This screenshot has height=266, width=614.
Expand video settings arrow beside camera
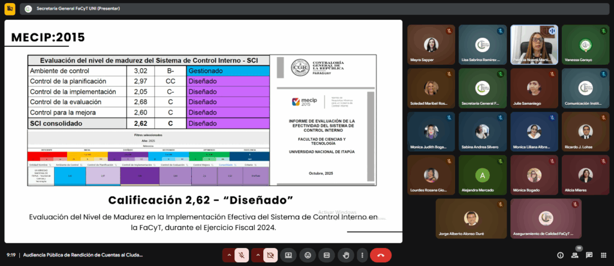click(x=257, y=255)
